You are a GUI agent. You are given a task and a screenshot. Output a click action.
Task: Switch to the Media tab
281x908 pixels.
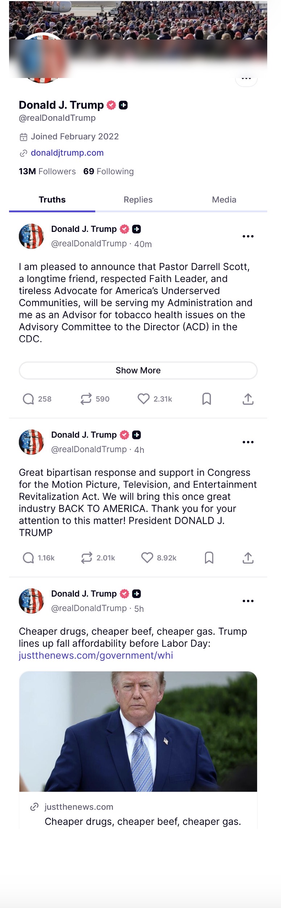tap(224, 200)
